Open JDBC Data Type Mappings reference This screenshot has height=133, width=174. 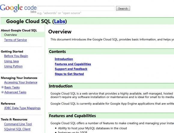(22, 108)
